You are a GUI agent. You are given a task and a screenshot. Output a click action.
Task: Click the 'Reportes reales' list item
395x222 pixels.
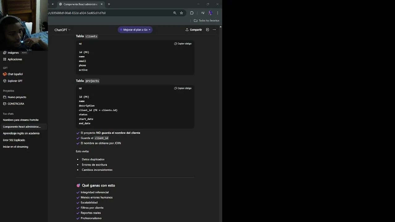91,213
